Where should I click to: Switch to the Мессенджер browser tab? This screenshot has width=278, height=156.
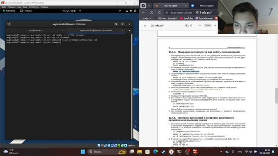[204, 6]
